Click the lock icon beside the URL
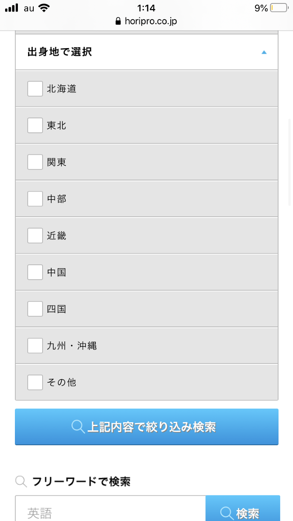The width and height of the screenshot is (293, 521). point(118,21)
